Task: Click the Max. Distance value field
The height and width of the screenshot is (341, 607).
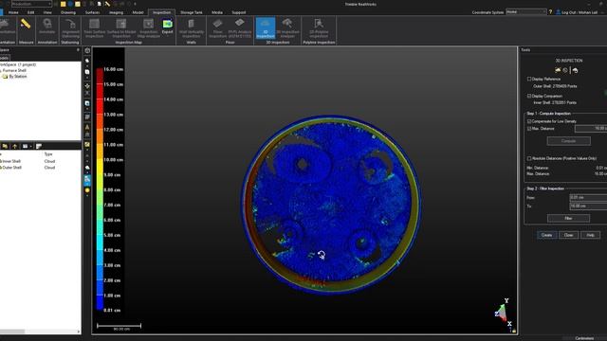Action: 591,129
